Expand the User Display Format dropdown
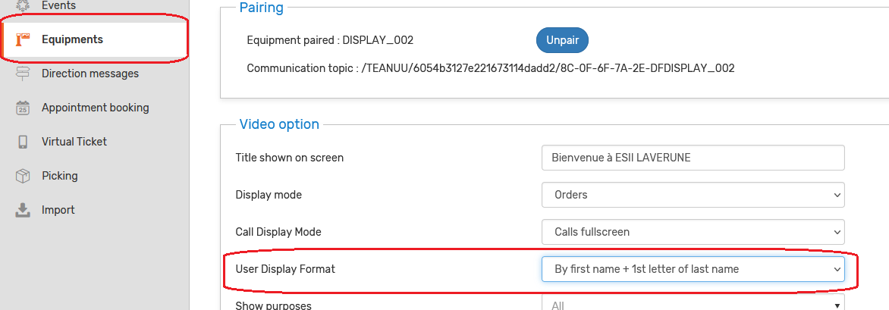 tap(693, 269)
